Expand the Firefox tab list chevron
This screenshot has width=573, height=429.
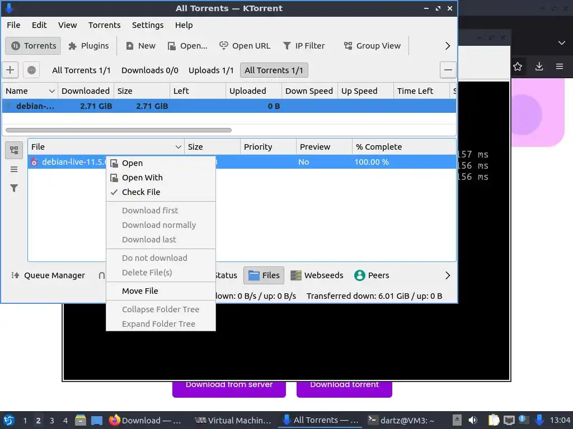tap(562, 42)
